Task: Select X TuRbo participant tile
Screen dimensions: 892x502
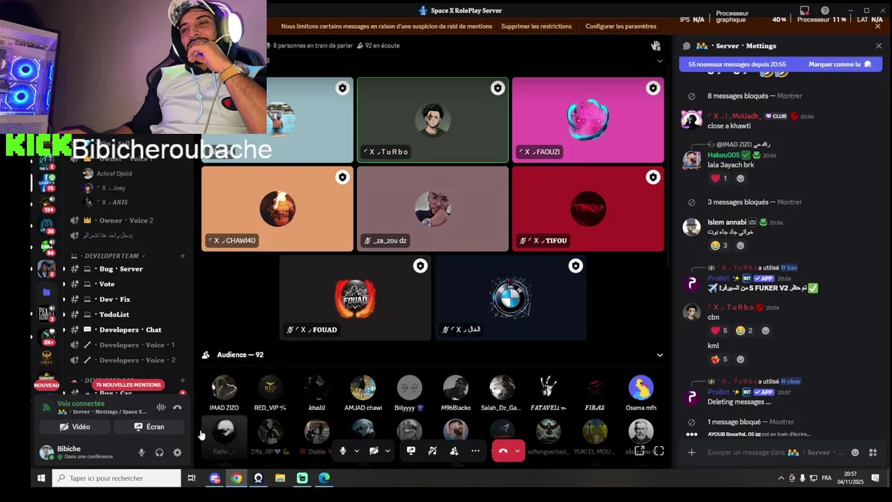Action: click(433, 120)
